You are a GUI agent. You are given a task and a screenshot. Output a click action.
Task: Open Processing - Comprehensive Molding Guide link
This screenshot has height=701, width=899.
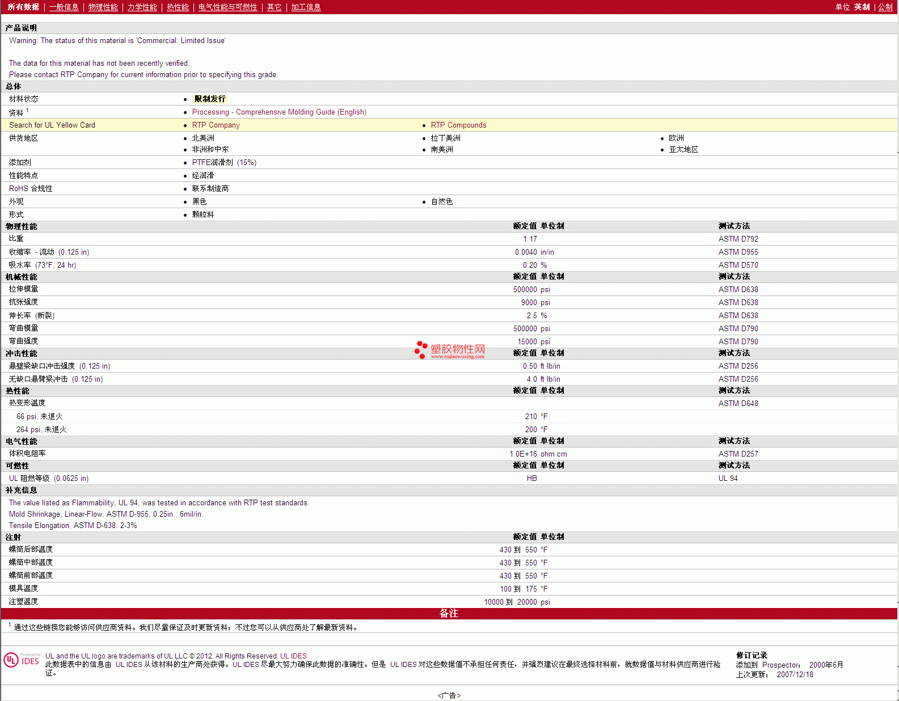[279, 112]
